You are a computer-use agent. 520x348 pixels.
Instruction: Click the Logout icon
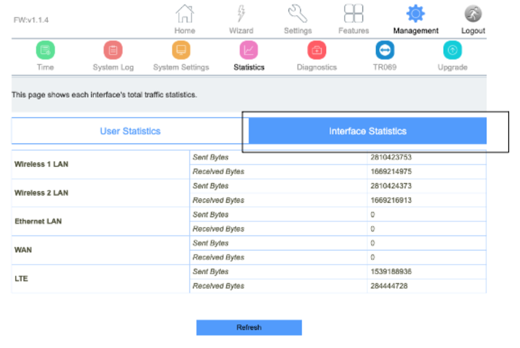pyautogui.click(x=473, y=14)
